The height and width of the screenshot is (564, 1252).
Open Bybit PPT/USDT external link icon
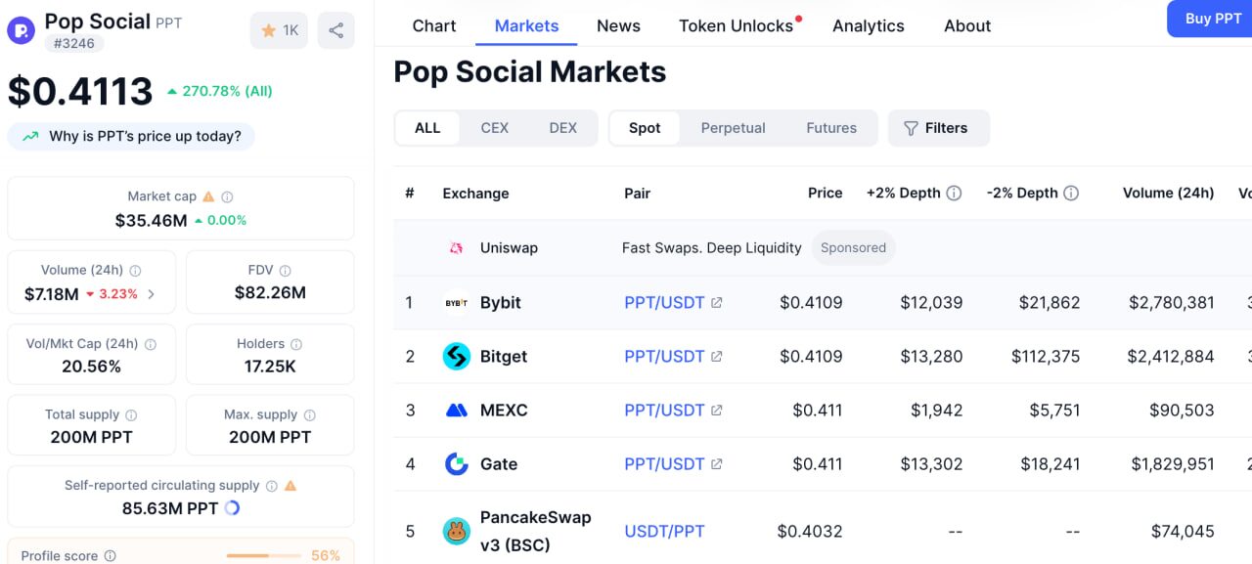tap(717, 303)
